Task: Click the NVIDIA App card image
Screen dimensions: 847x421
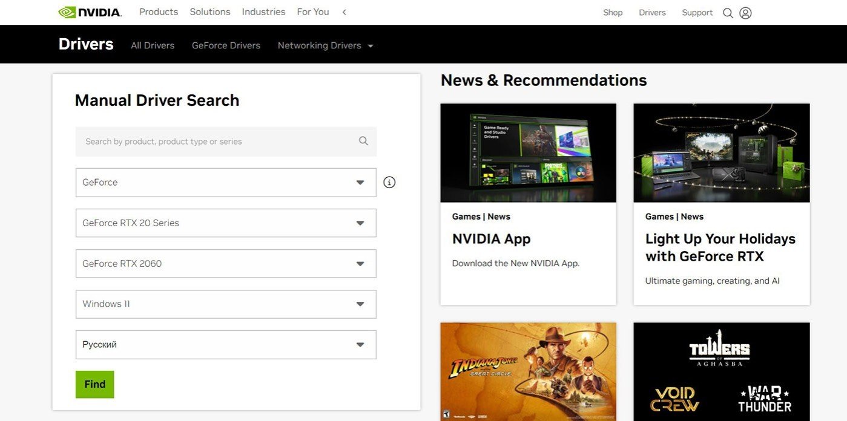Action: (528, 153)
